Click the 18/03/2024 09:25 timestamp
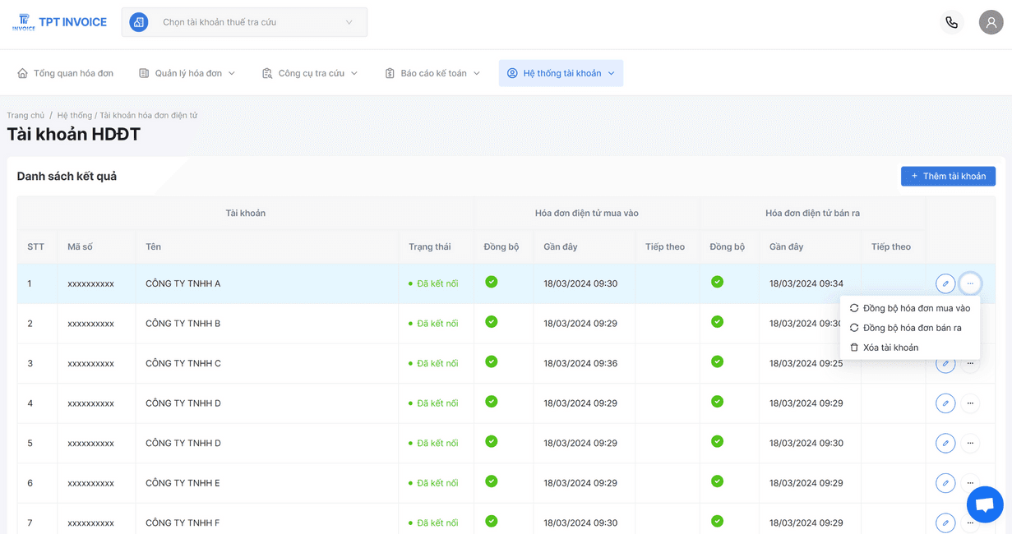Screen dimensions: 1012x534 (x=806, y=363)
